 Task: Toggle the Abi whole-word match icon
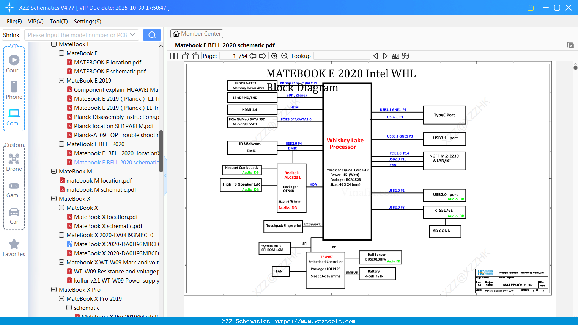click(395, 56)
